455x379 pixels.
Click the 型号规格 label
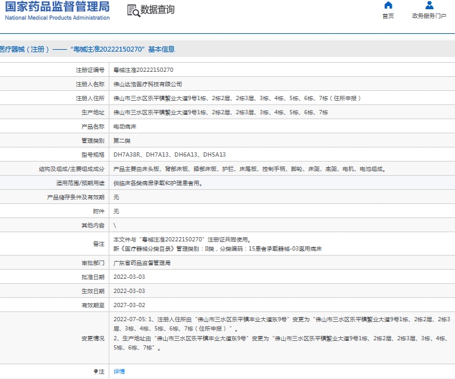tap(93, 155)
